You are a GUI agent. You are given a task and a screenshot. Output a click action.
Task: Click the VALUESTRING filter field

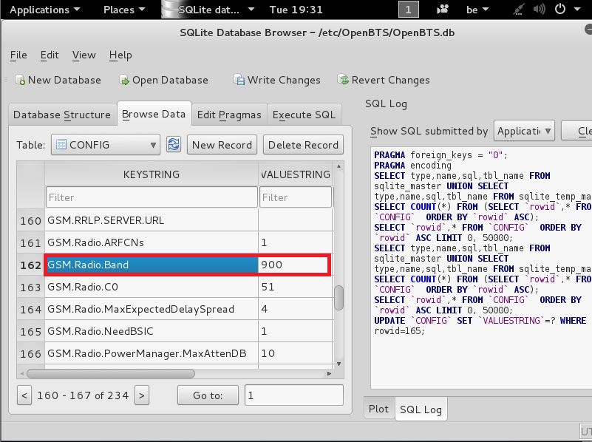pos(296,197)
